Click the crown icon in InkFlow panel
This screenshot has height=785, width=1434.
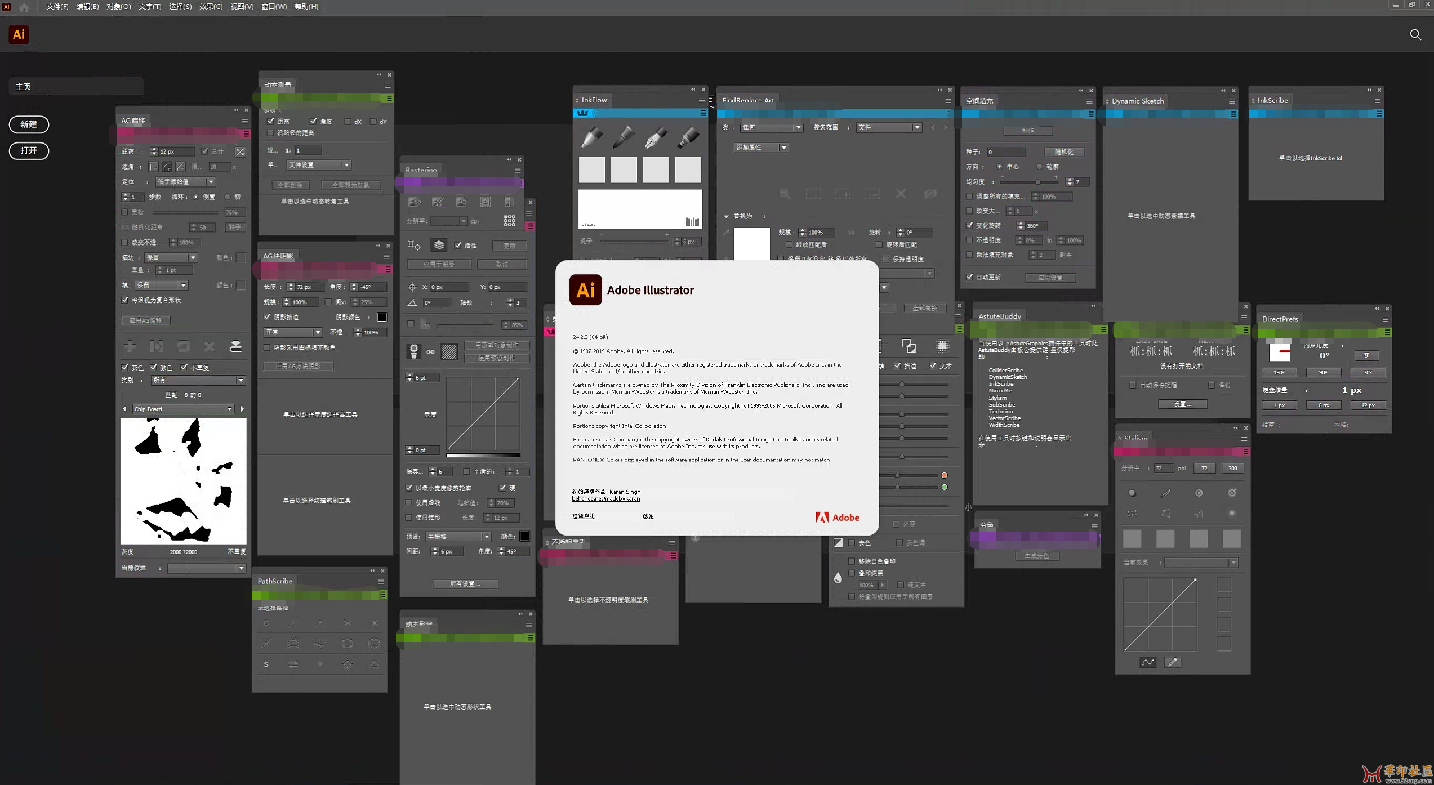582,113
